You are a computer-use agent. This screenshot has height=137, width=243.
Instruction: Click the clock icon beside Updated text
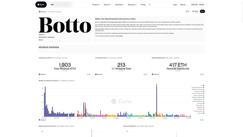click(49, 12)
